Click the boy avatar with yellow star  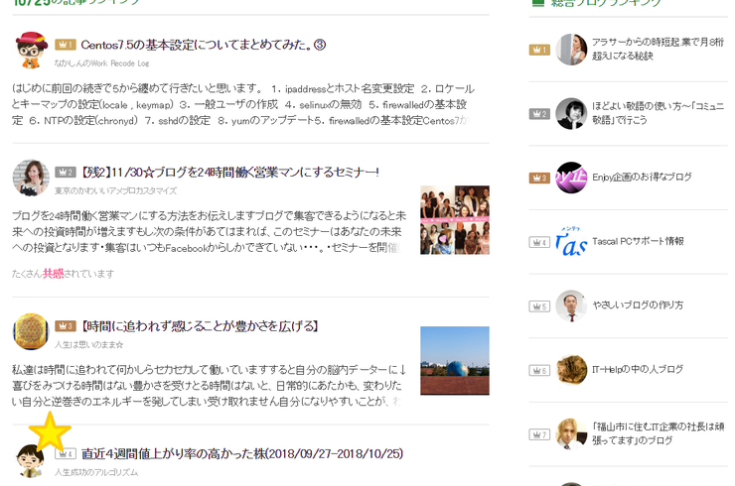tap(31, 460)
